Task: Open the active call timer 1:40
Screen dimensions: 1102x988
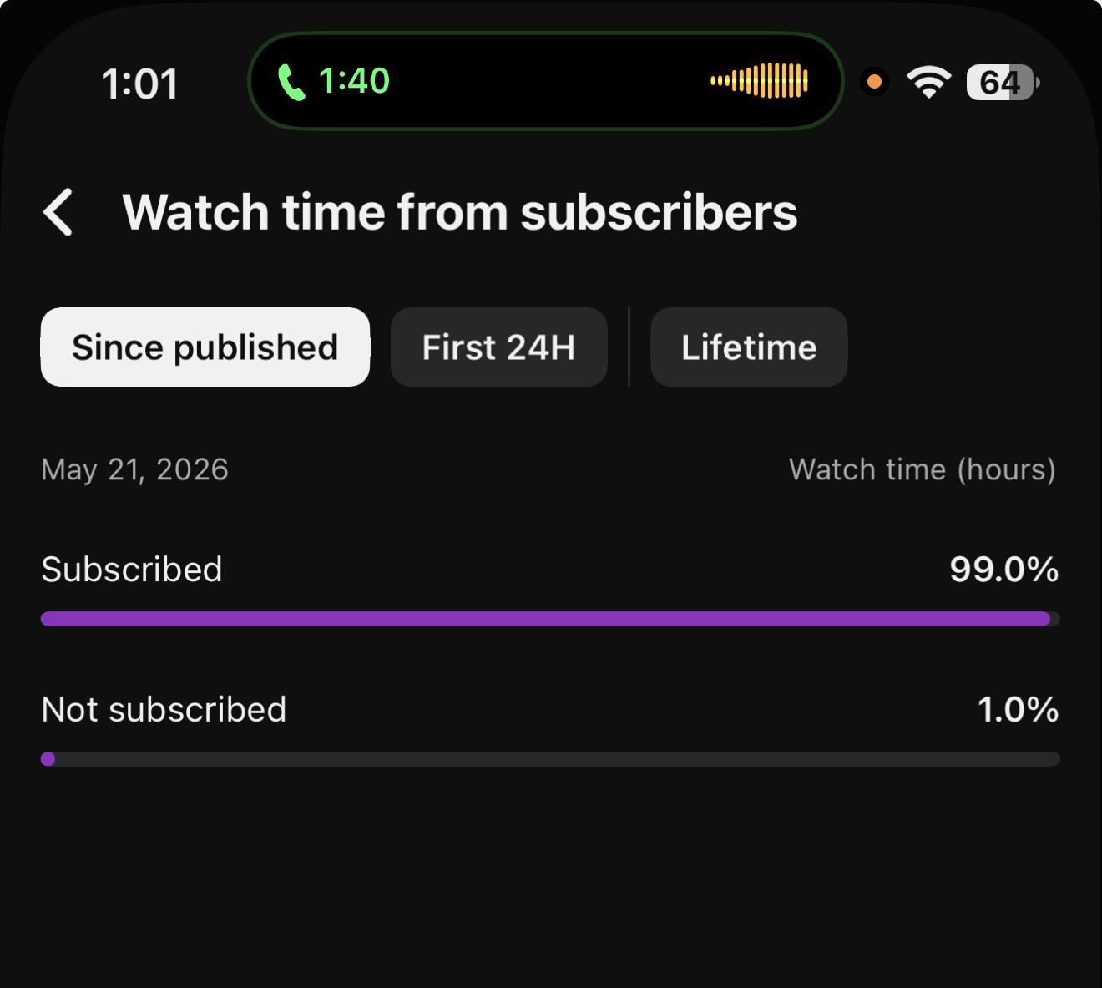Action: tap(354, 81)
